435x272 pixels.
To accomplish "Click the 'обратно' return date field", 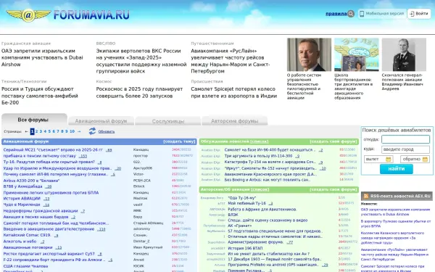I will 415,160.
